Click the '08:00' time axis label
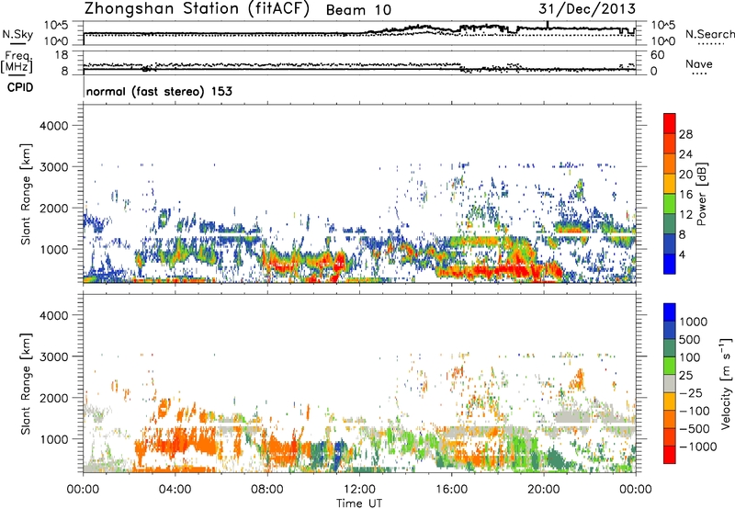 pyautogui.click(x=267, y=490)
